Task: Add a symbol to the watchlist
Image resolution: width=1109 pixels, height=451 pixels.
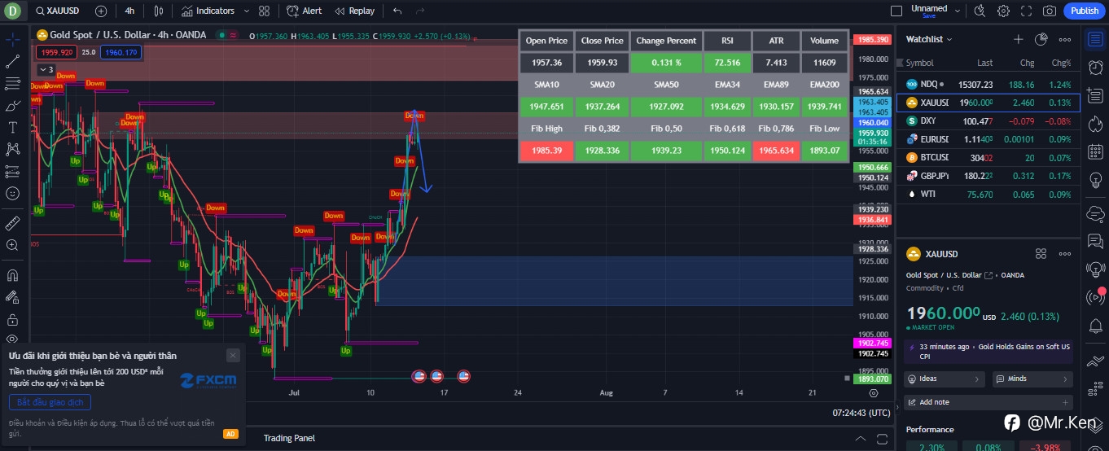Action: pyautogui.click(x=1018, y=39)
